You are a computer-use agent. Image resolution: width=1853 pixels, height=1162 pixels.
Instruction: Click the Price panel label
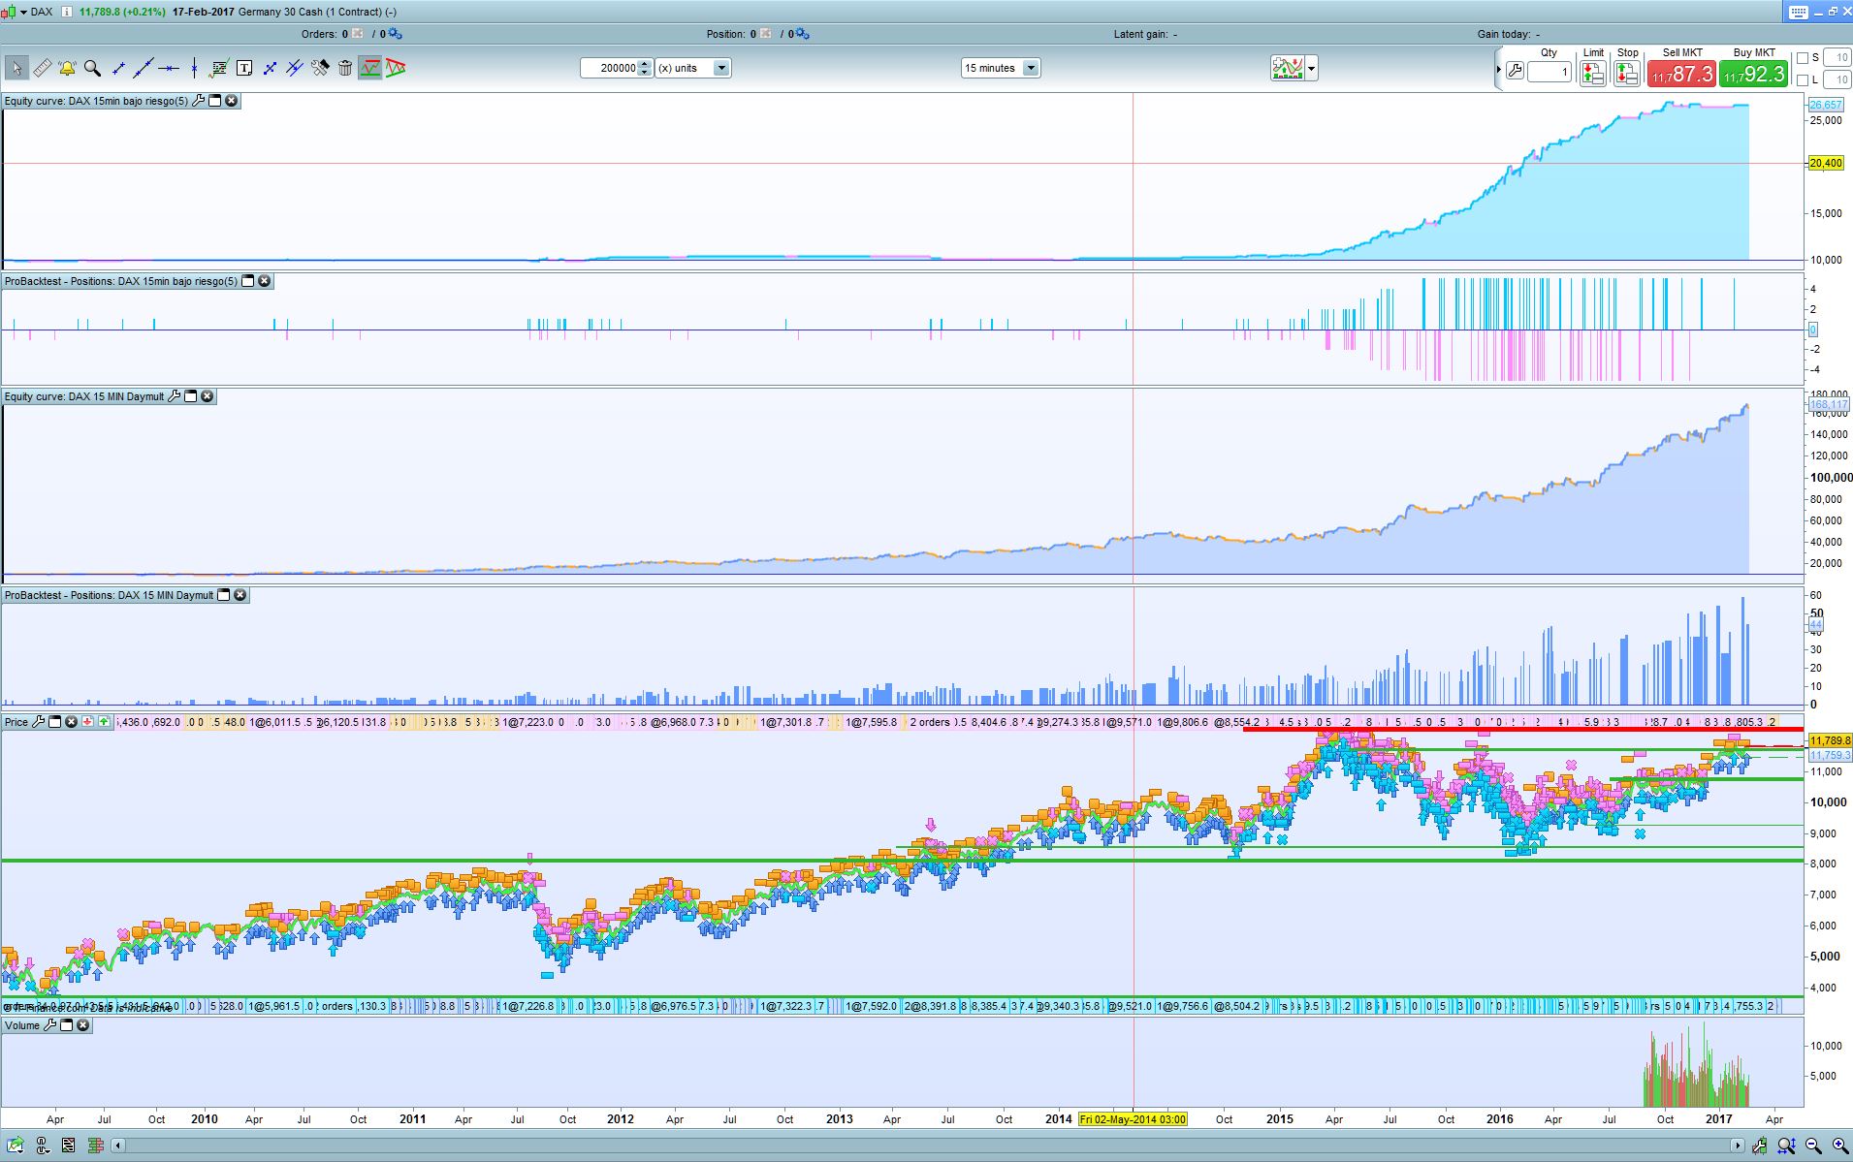16,722
